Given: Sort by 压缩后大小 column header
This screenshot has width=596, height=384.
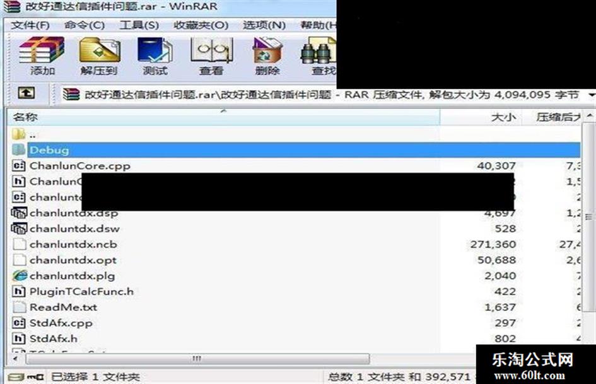Looking at the screenshot, I should (x=552, y=117).
